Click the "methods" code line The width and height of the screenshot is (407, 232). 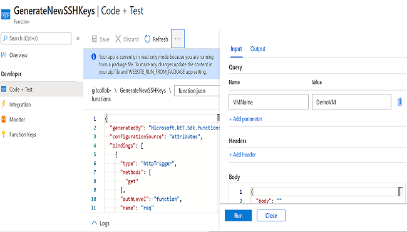tap(135, 173)
